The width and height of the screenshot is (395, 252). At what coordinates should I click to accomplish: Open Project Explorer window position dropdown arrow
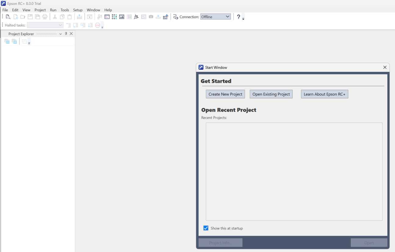pos(60,34)
